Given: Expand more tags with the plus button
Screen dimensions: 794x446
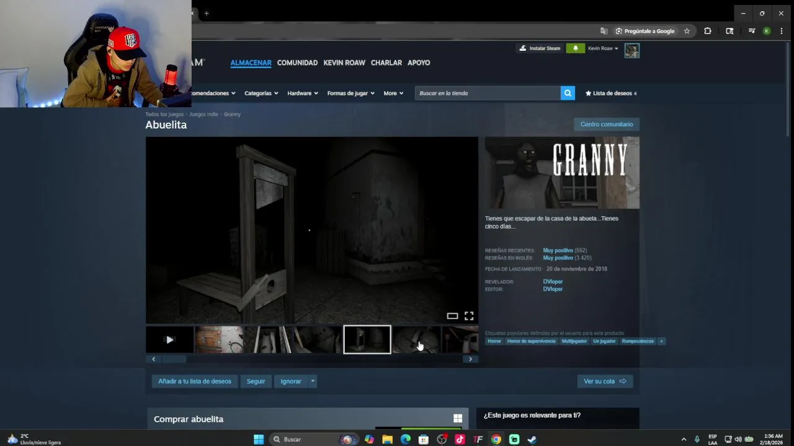Looking at the screenshot, I should tap(661, 341).
